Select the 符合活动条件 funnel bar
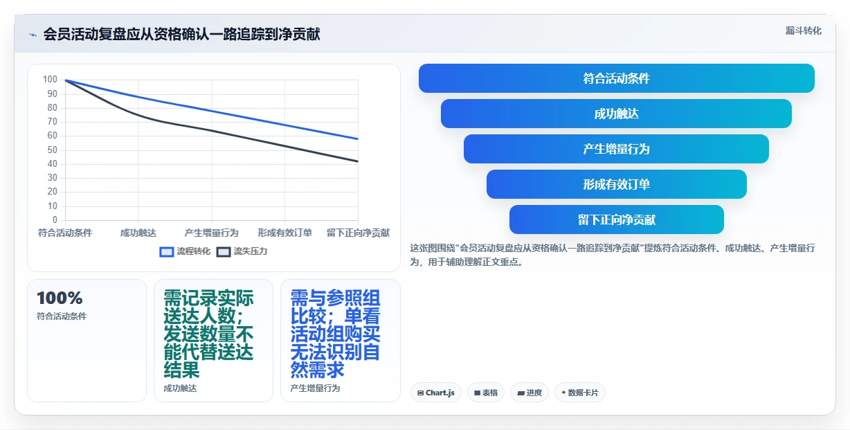 (616, 78)
